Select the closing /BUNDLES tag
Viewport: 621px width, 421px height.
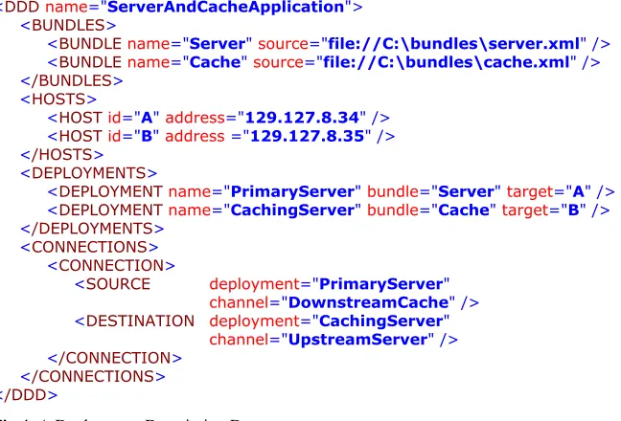click(72, 80)
